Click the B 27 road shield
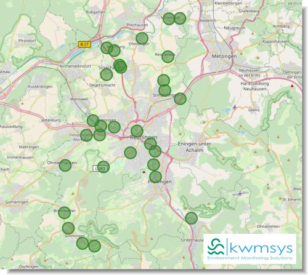This screenshot has width=308, height=275. [x=84, y=44]
